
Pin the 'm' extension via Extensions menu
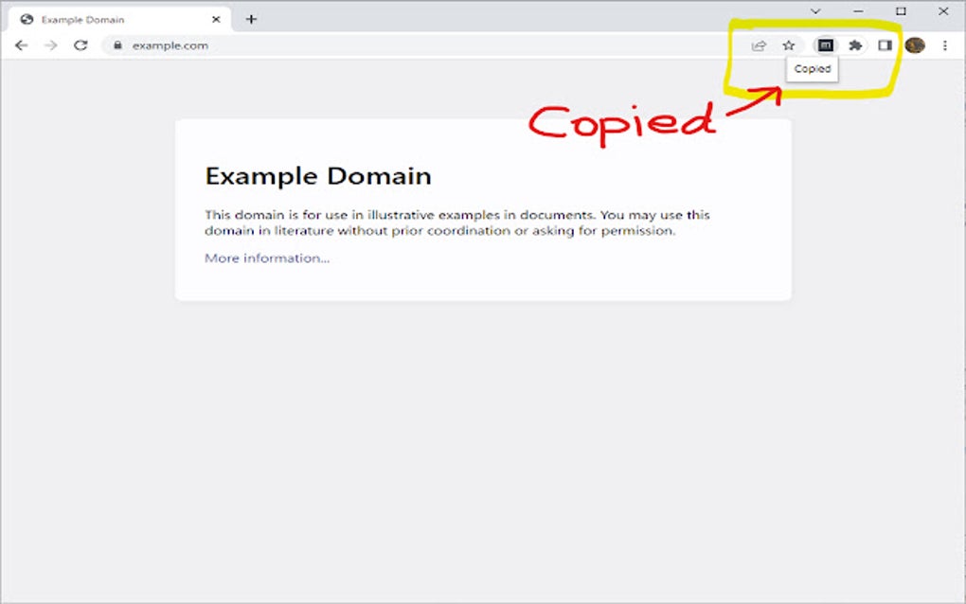tap(853, 44)
